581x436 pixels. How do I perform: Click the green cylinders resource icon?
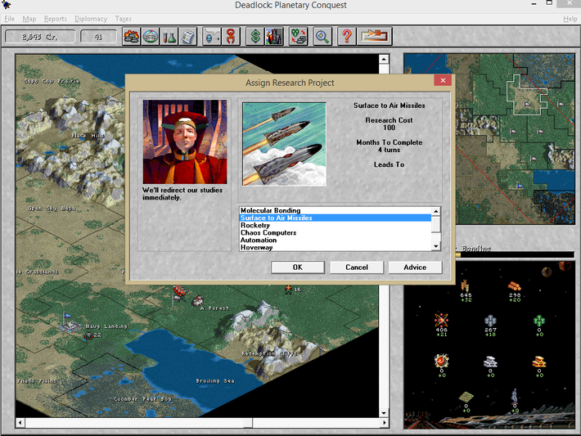539,321
